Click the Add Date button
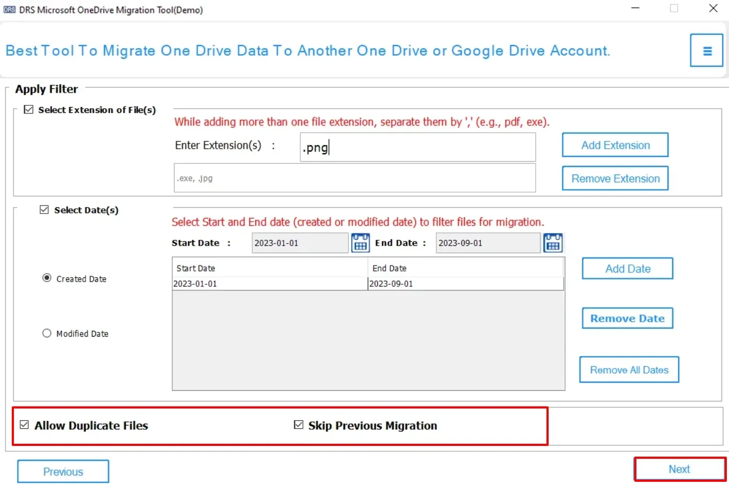The width and height of the screenshot is (729, 485). [x=627, y=269]
